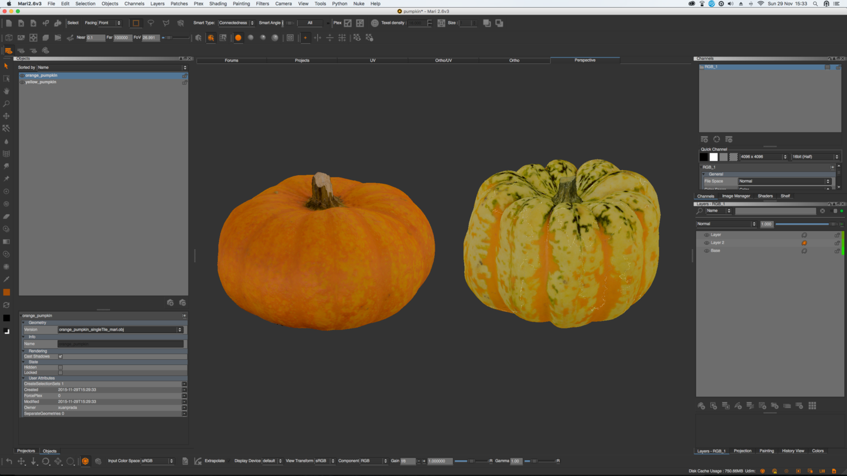The image size is (847, 476).
Task: Click the swap foreground/background colors icon
Action: 6,305
